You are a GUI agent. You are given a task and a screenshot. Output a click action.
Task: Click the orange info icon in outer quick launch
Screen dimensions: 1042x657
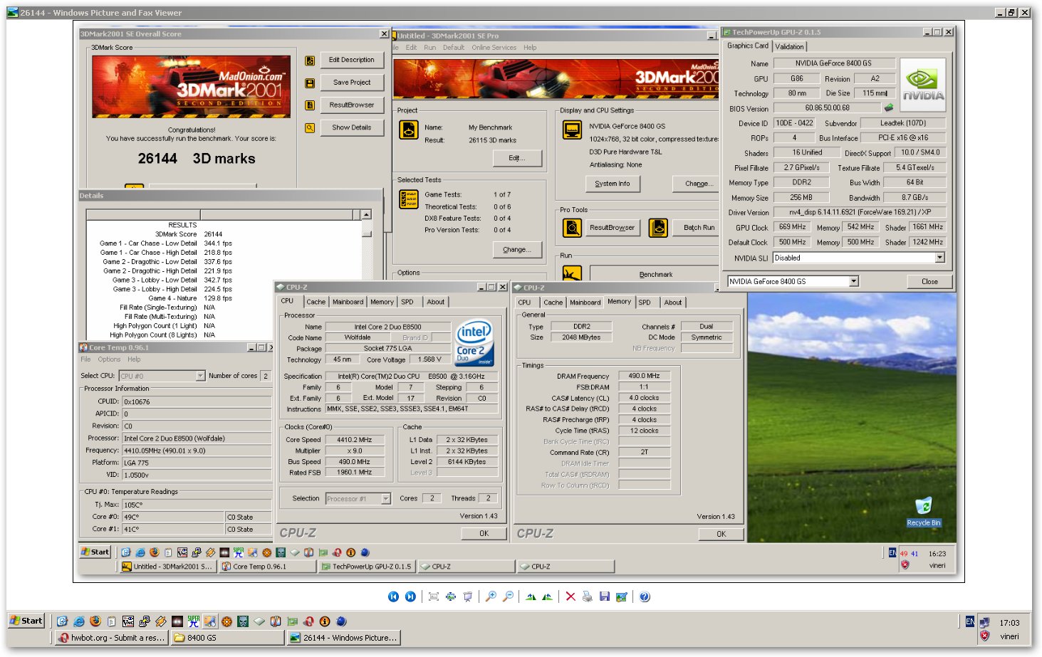(x=325, y=621)
